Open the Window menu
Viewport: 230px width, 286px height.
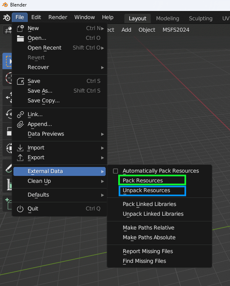[x=85, y=17]
